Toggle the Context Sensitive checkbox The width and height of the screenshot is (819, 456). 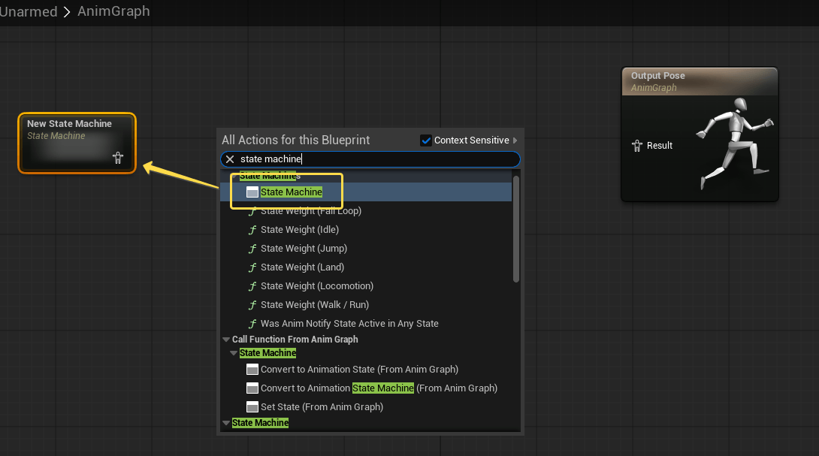pyautogui.click(x=426, y=140)
